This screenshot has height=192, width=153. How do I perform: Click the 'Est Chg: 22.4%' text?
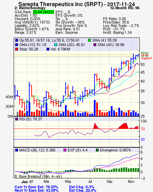(83, 190)
